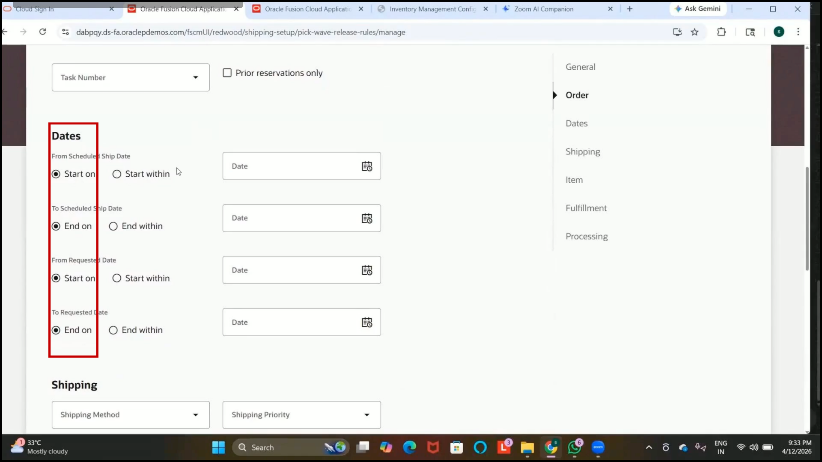This screenshot has height=462, width=822.
Task: Open weather widget showing 33°C
Action: (x=39, y=447)
